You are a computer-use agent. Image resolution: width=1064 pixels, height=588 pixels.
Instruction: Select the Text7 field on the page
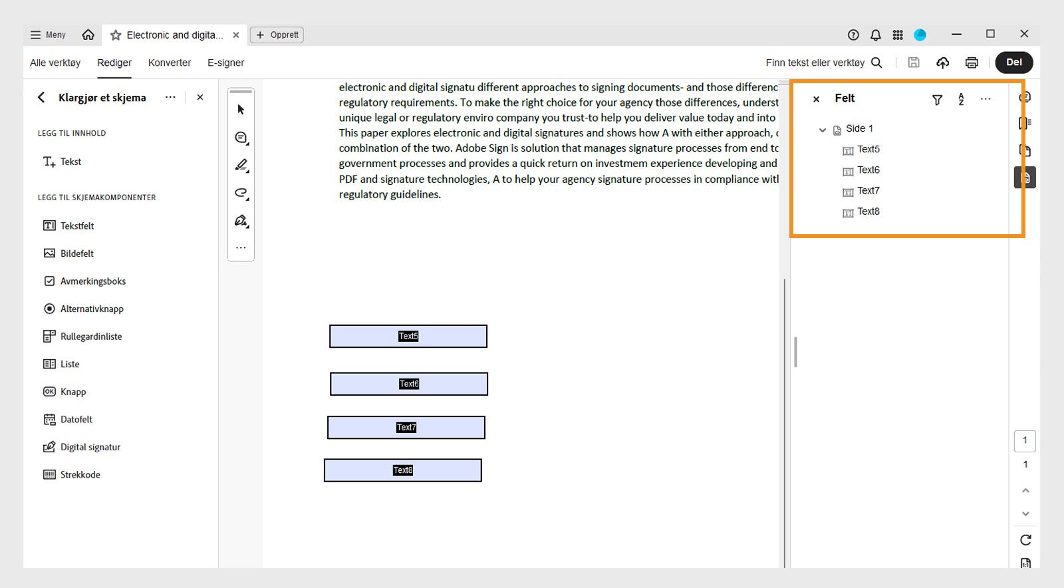click(x=406, y=428)
